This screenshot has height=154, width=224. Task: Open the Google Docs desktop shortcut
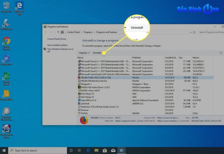tap(6, 59)
